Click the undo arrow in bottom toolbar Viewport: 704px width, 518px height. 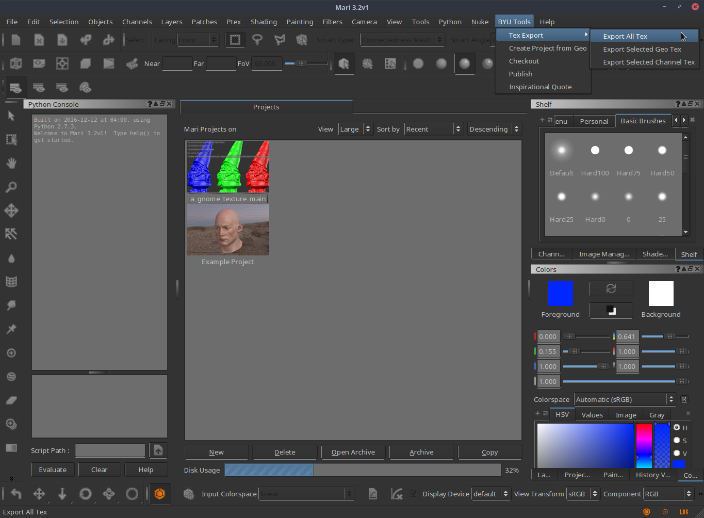click(x=16, y=494)
